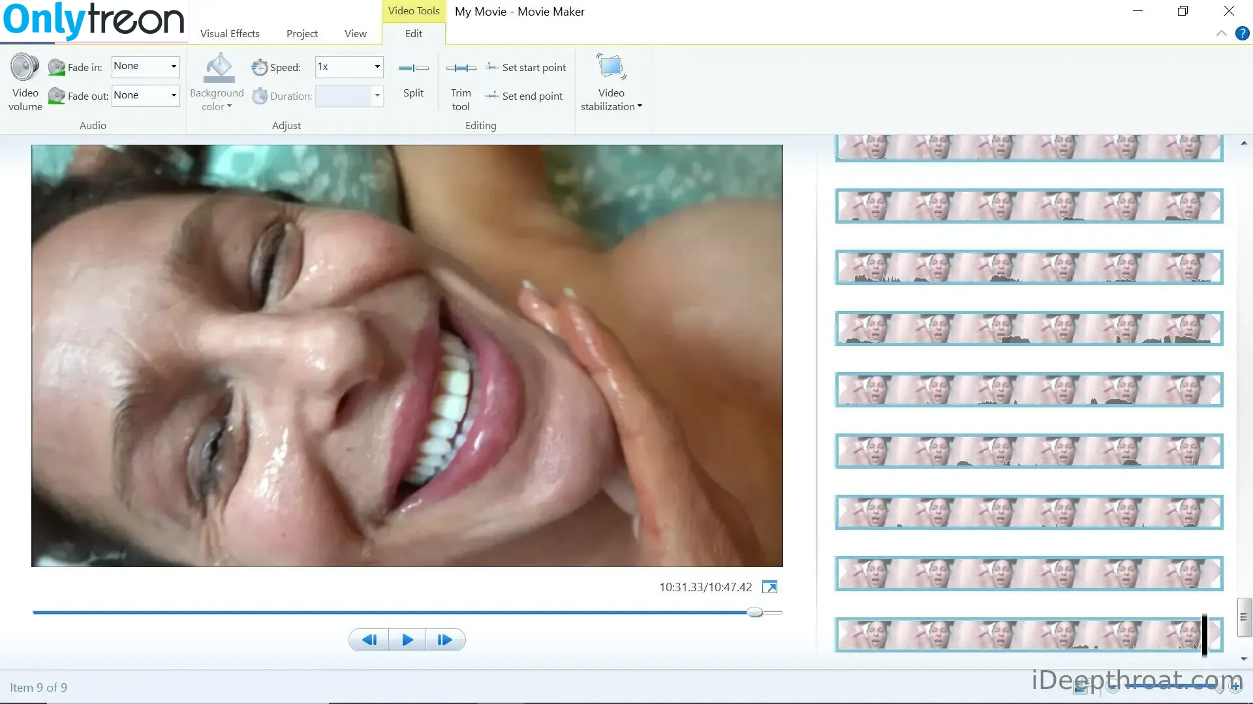Click the timeline scroll up arrow

pos(1244,143)
